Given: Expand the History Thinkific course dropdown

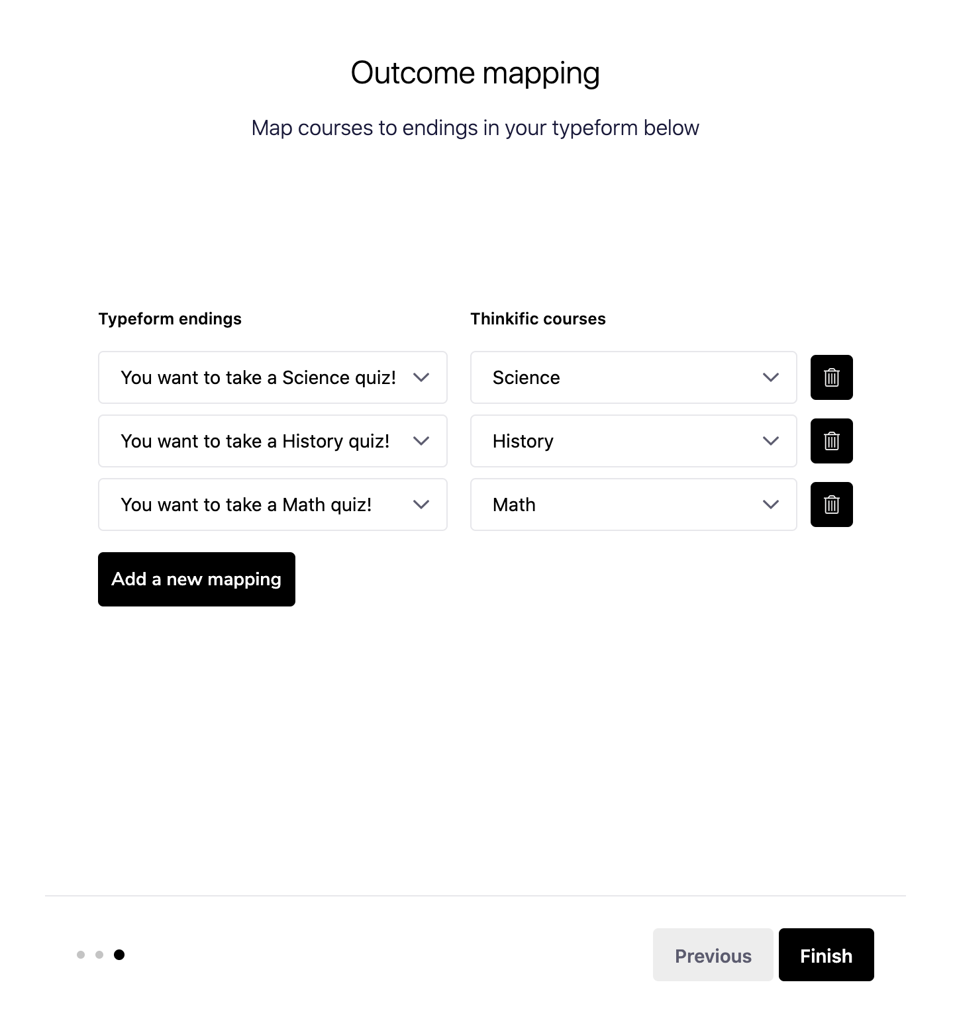Looking at the screenshot, I should pyautogui.click(x=634, y=441).
